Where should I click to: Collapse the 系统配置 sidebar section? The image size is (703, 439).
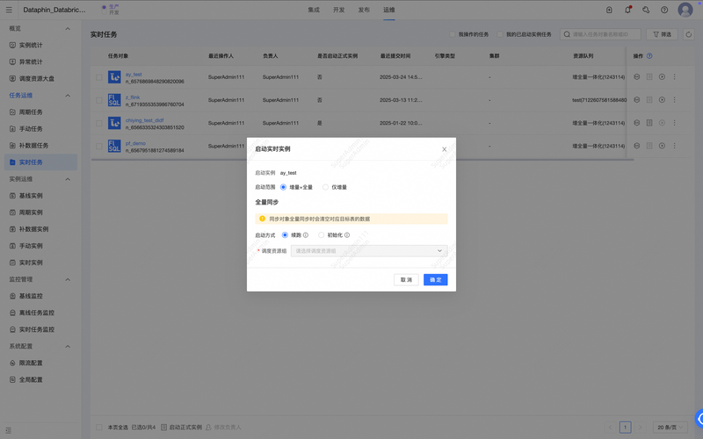68,346
